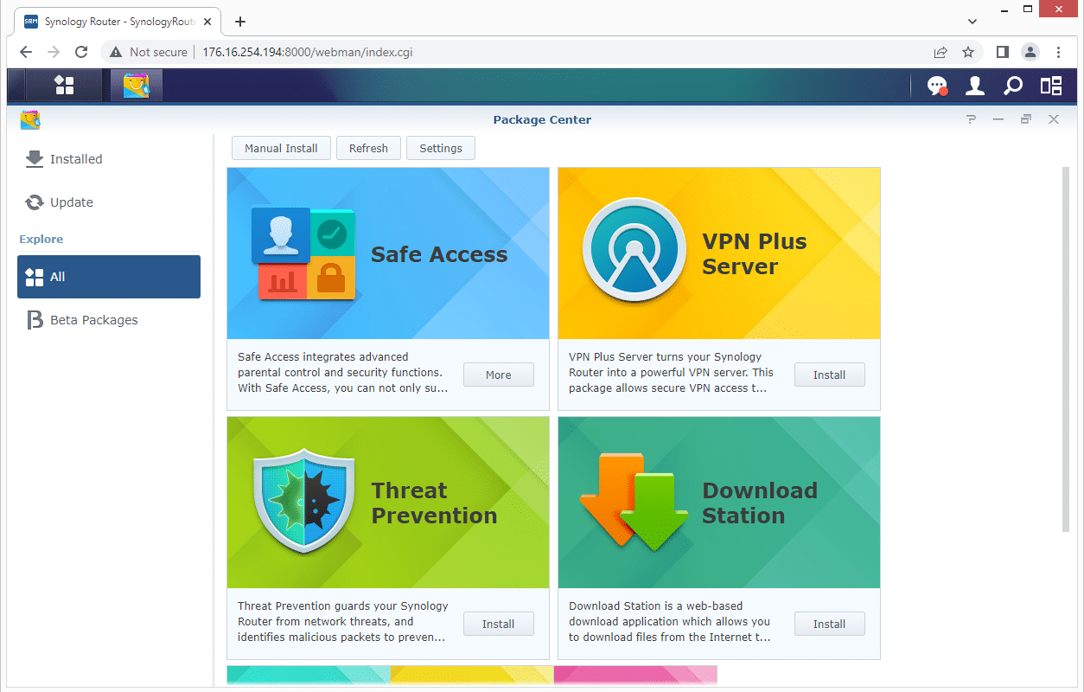This screenshot has height=692, width=1084.
Task: Open the Update section in sidebar
Action: (109, 202)
